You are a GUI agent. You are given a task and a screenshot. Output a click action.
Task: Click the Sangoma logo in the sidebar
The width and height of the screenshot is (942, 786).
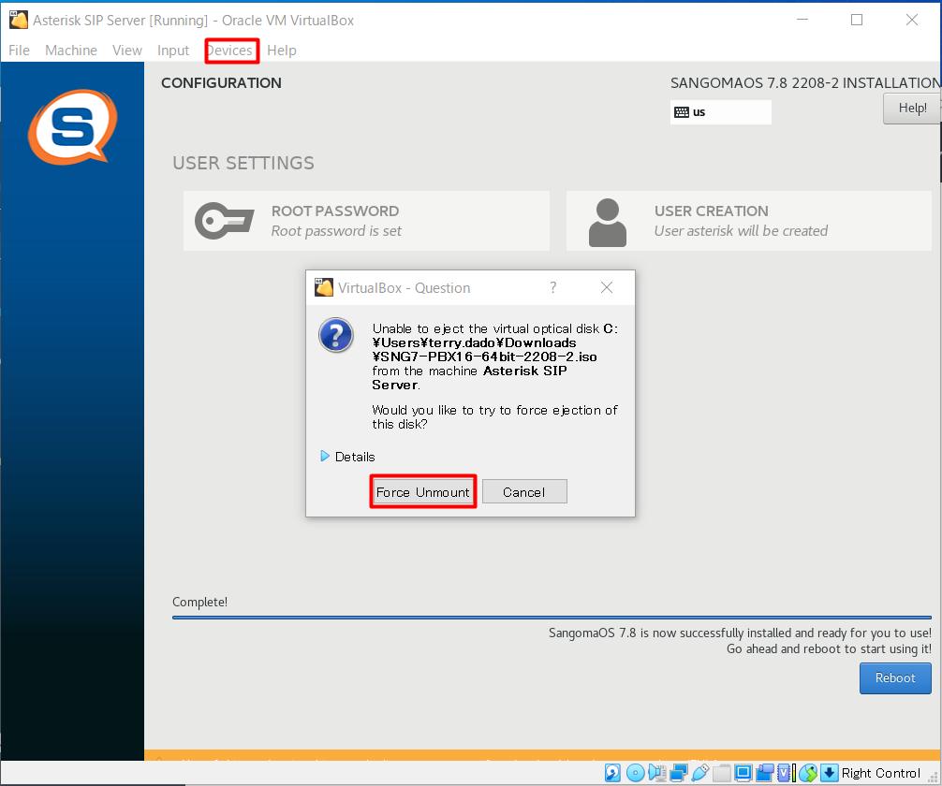click(x=73, y=126)
